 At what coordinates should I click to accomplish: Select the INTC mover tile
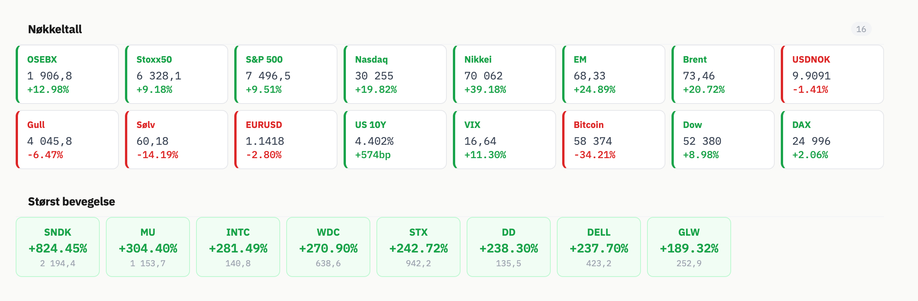pos(238,247)
